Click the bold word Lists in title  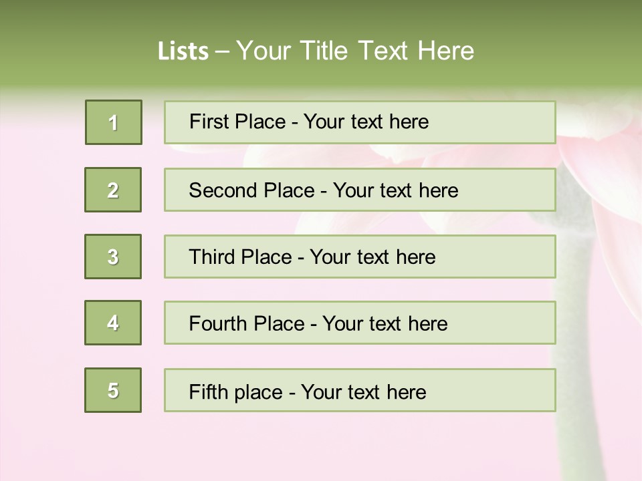[x=183, y=51]
